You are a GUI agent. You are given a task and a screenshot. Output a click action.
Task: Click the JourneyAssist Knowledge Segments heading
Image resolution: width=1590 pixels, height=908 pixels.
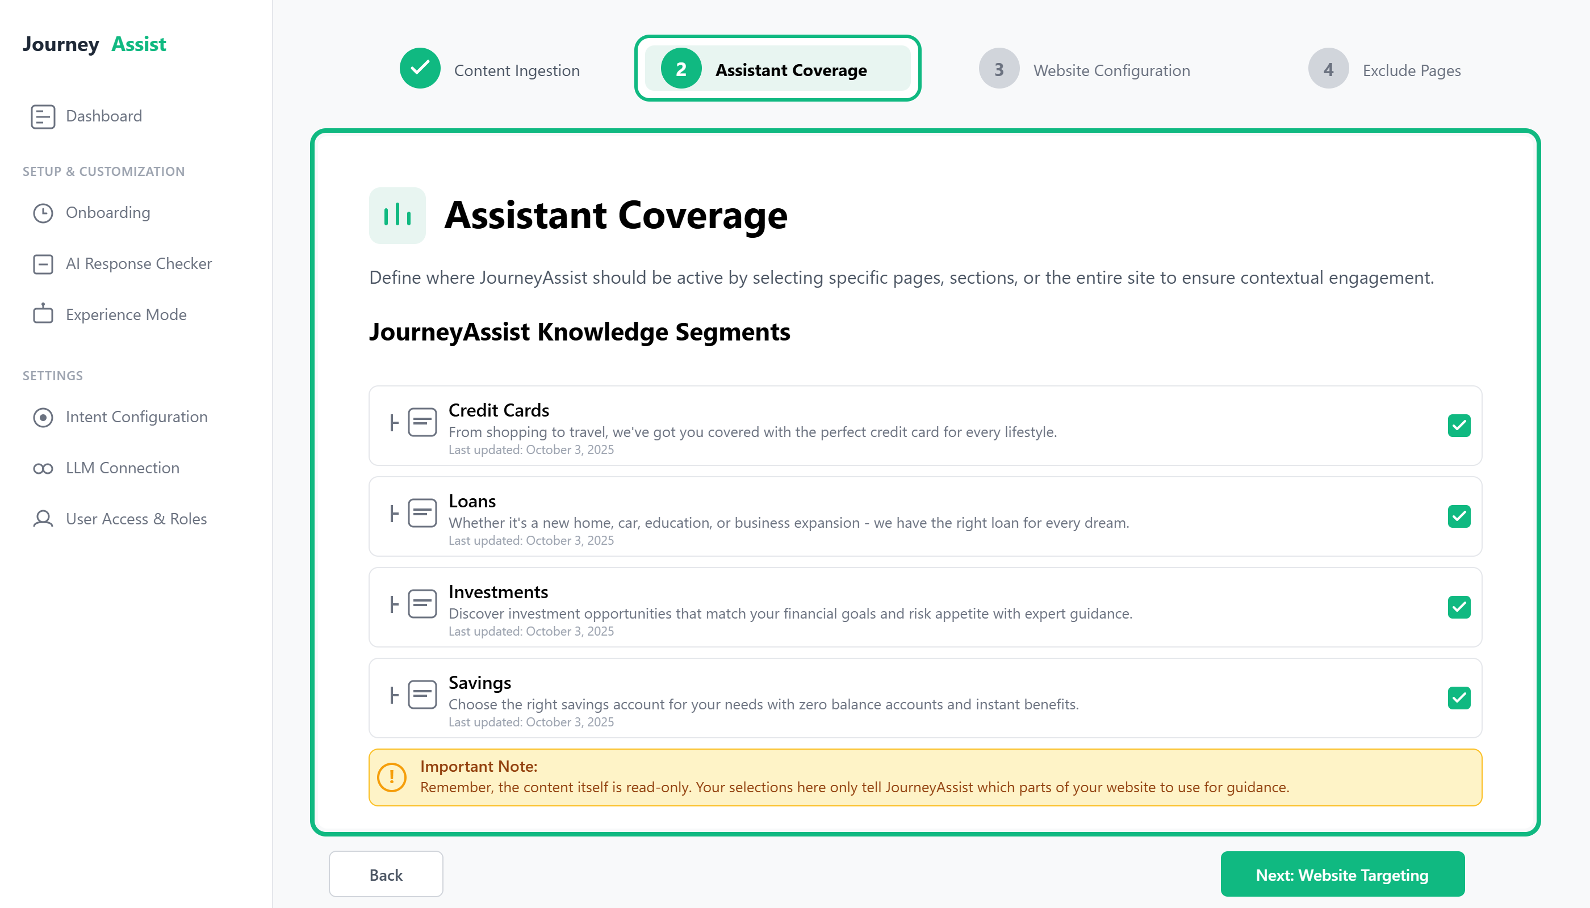point(579,333)
